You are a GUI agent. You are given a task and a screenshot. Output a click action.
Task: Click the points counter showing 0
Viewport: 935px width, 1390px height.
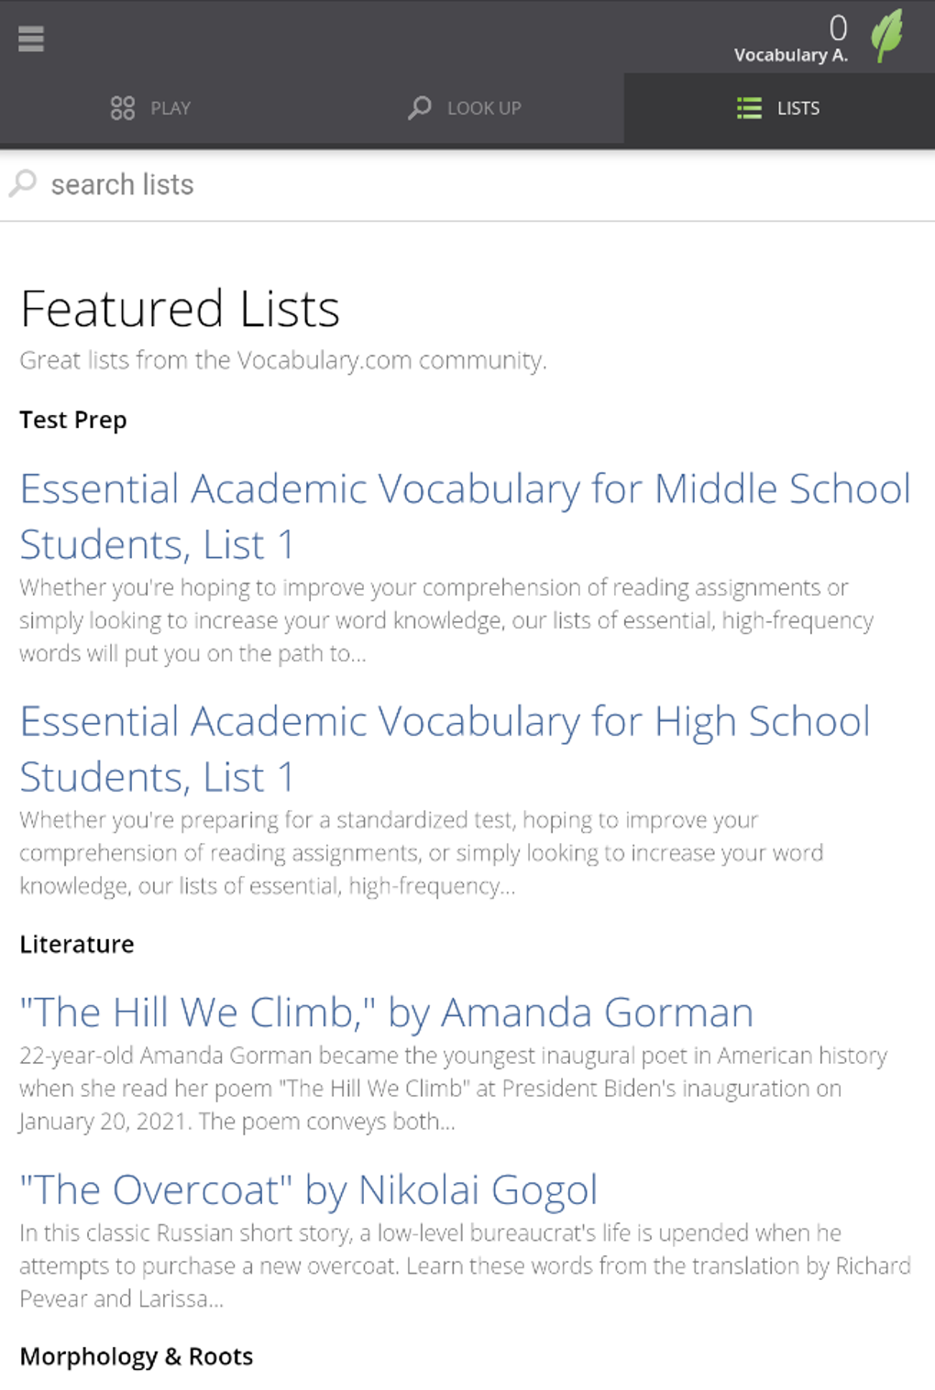(839, 27)
